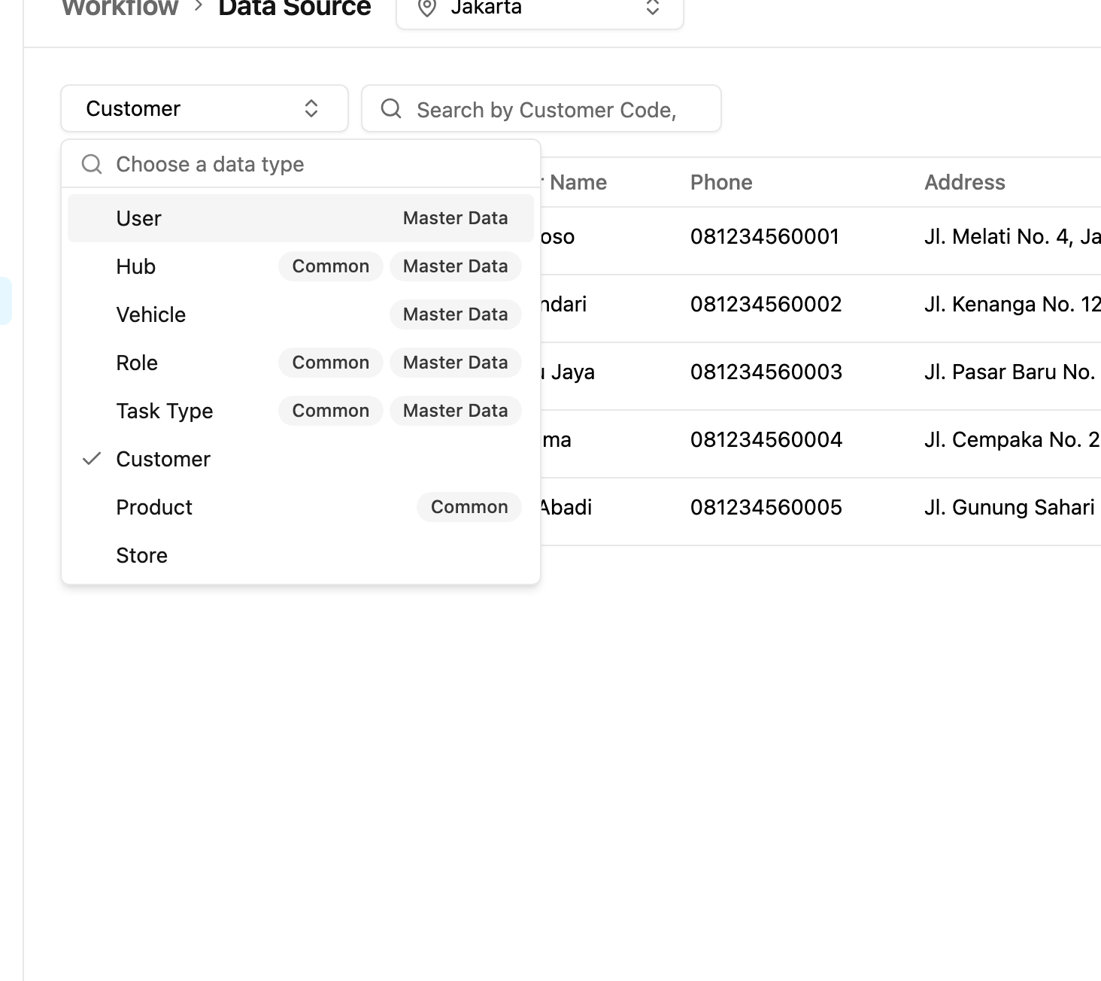Click phone number 081234560003

tap(766, 372)
